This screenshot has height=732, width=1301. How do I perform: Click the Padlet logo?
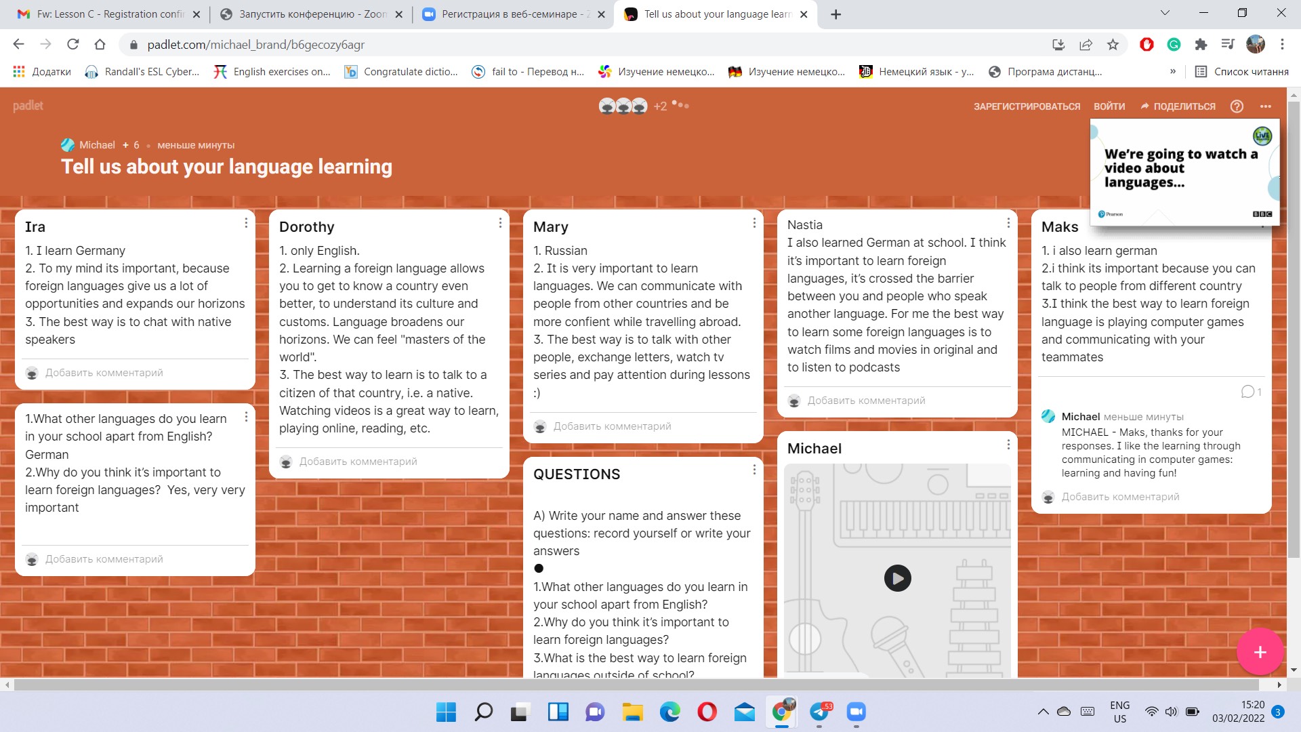[x=28, y=106]
